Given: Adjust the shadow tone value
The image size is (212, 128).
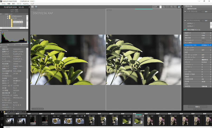Looking at the screenshot, I should coord(197,67).
